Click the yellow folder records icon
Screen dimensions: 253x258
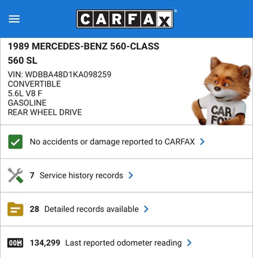(15, 209)
